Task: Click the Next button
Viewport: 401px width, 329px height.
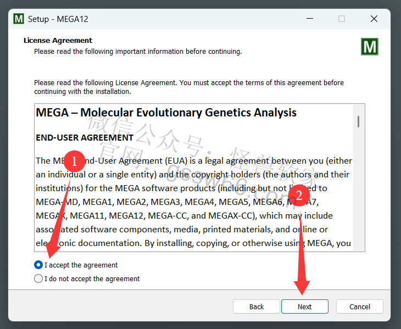Action: point(304,306)
